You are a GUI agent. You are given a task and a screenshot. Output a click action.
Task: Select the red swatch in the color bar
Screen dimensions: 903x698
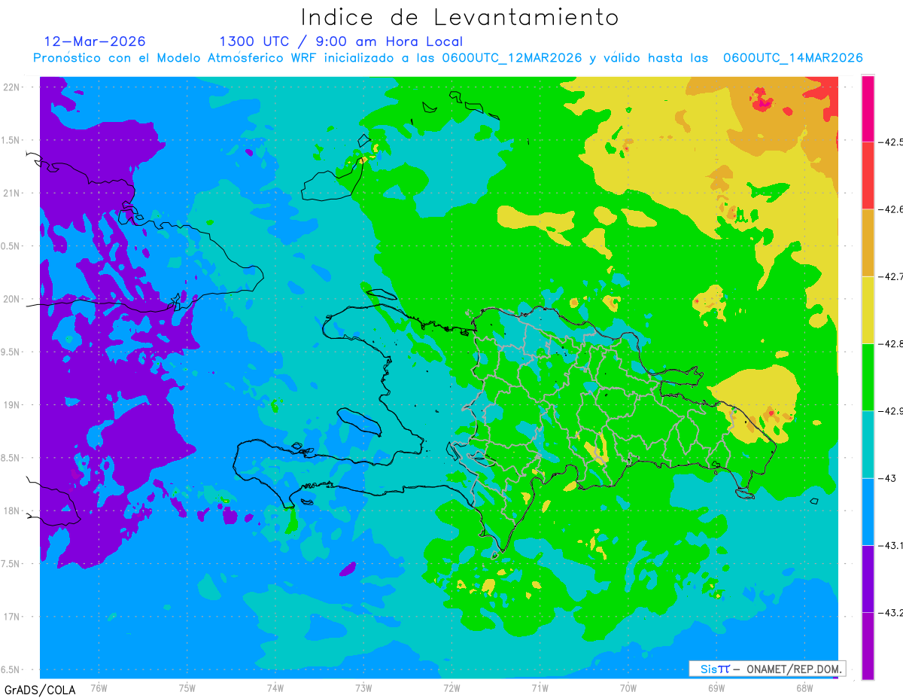point(868,175)
